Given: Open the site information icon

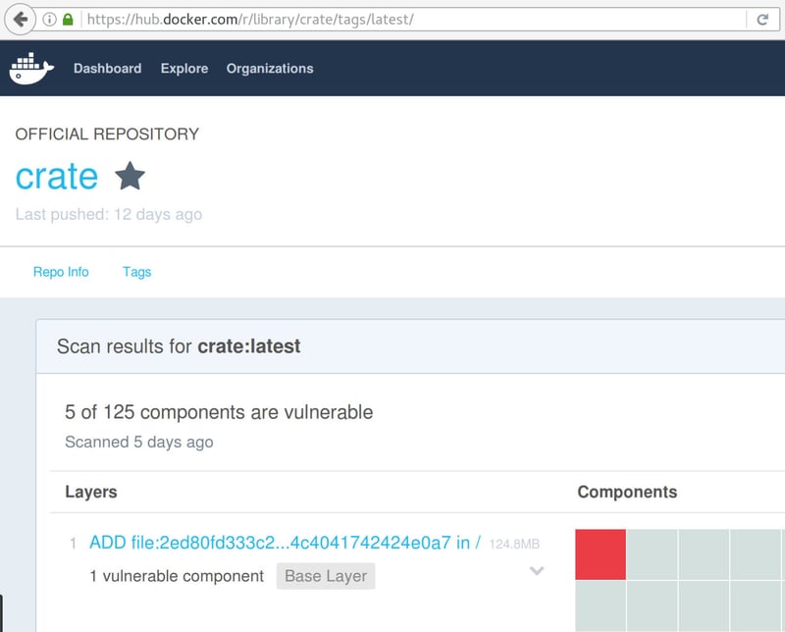Looking at the screenshot, I should pos(49,20).
